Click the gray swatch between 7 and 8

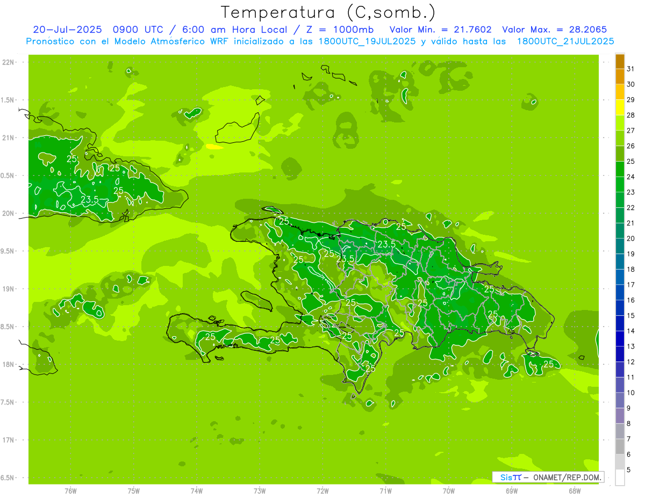[620, 431]
